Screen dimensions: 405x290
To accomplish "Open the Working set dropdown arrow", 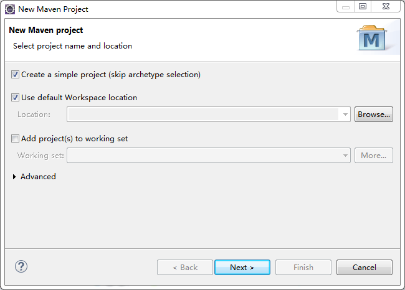I will pyautogui.click(x=345, y=156).
